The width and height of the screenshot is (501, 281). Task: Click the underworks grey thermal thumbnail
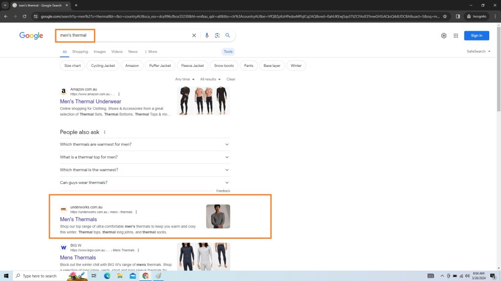tap(218, 216)
